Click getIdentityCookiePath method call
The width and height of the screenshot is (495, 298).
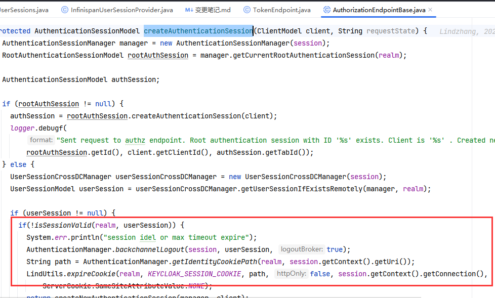point(215,262)
